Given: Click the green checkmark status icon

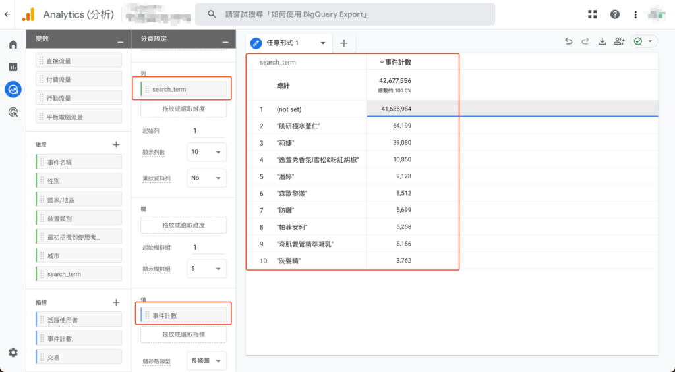Looking at the screenshot, I should (x=638, y=41).
